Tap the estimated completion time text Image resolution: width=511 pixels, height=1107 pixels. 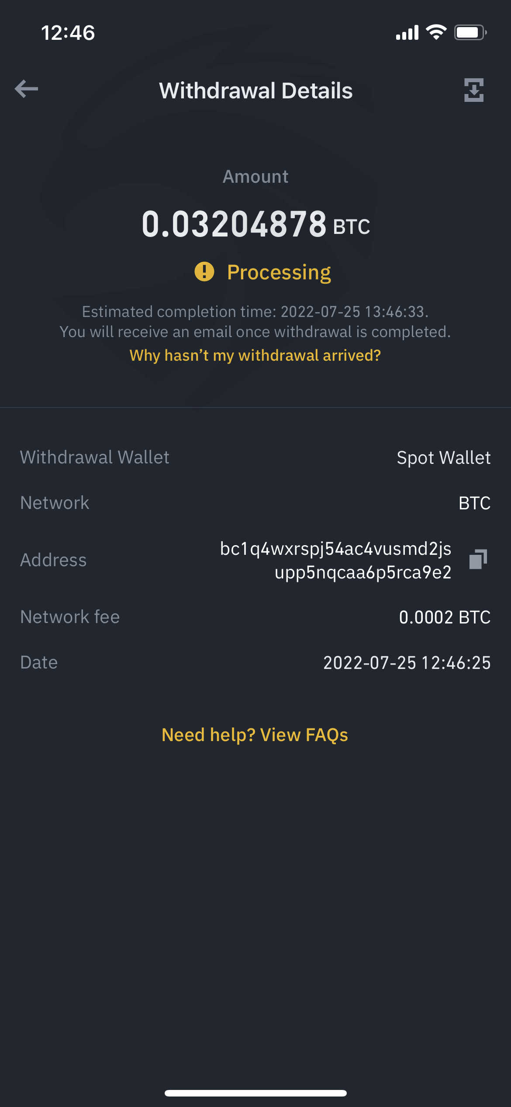255,312
